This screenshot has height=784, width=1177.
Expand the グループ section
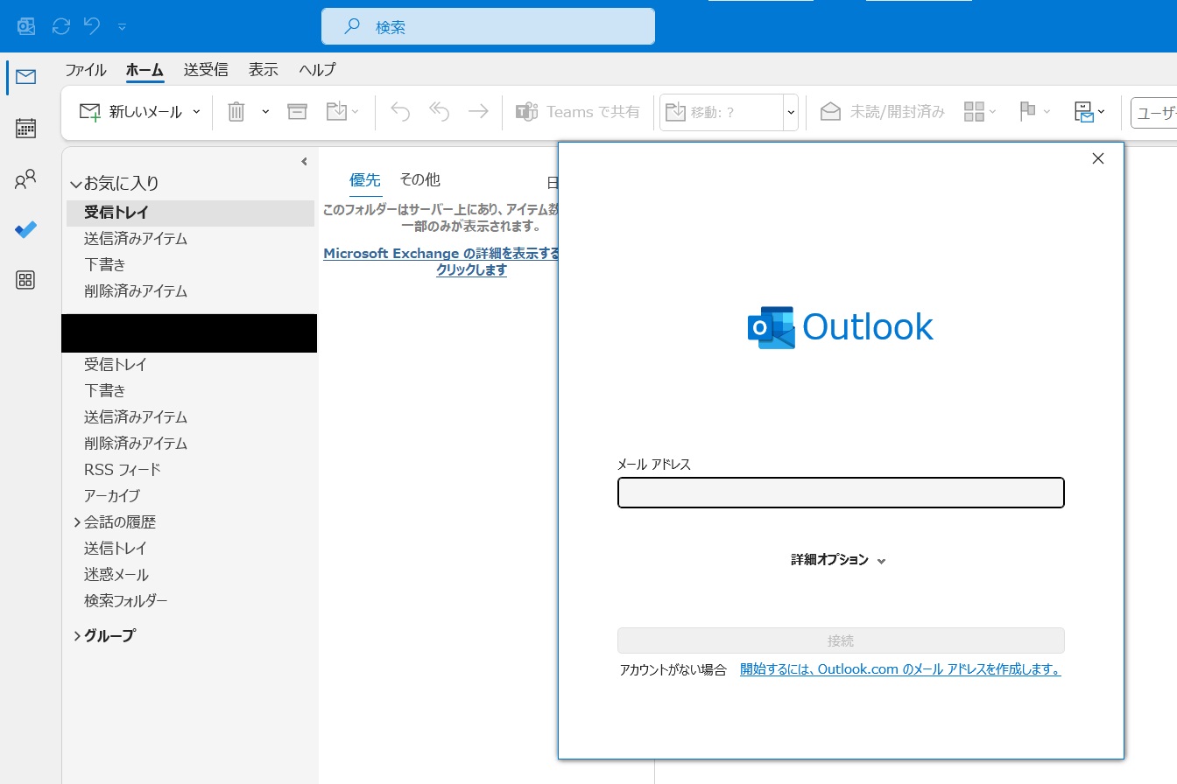(77, 636)
